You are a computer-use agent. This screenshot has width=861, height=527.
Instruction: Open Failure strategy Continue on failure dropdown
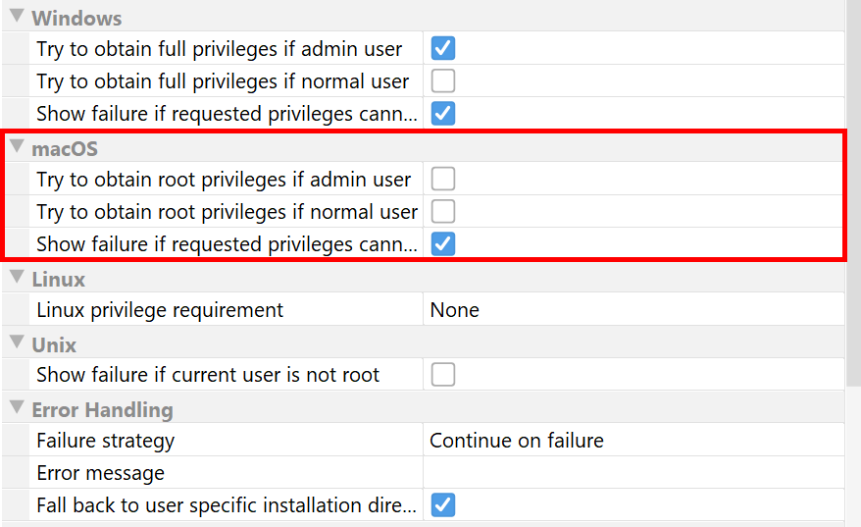click(x=633, y=441)
